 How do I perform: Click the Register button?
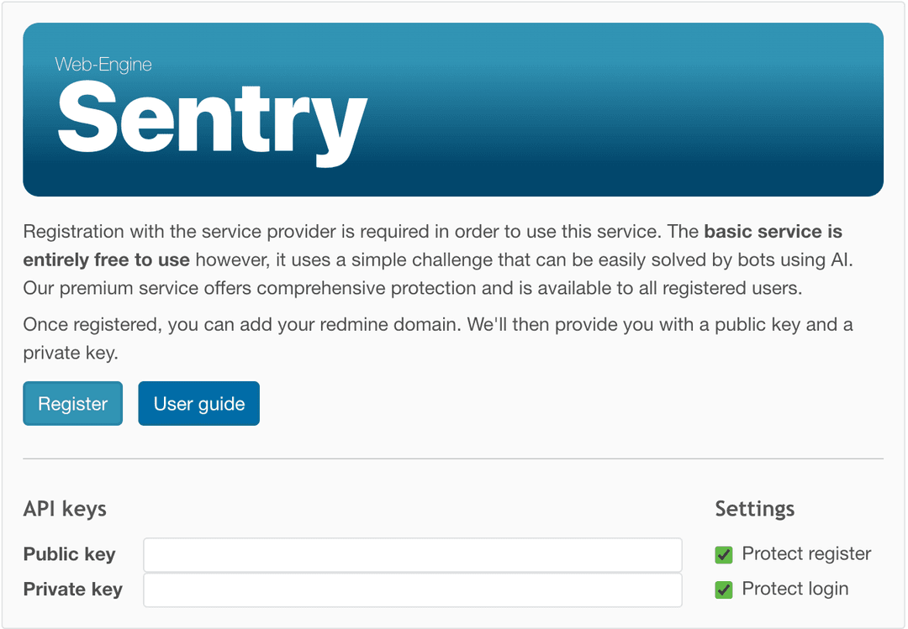72,403
